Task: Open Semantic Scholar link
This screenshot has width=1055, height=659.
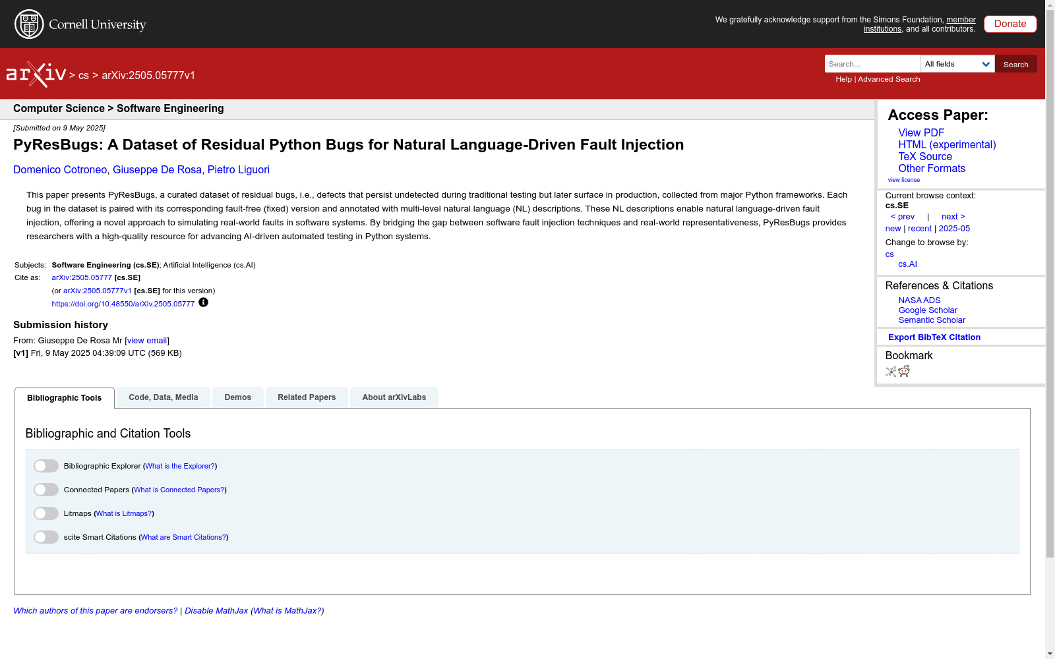Action: 932,320
